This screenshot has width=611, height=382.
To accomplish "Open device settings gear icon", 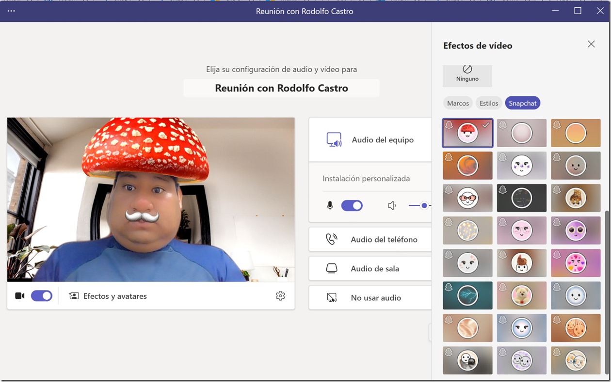I will pyautogui.click(x=280, y=296).
